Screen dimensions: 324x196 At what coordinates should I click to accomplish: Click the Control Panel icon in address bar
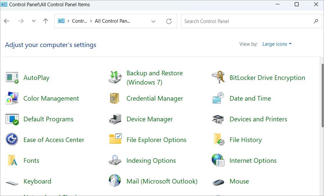tap(61, 21)
